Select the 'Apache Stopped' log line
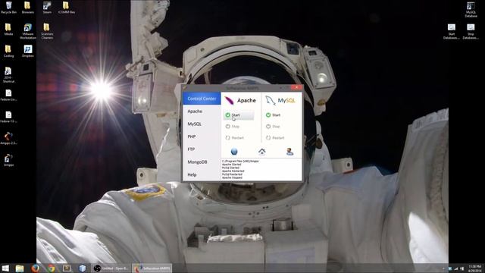Screen dimensions: 485x273 tap(232, 177)
